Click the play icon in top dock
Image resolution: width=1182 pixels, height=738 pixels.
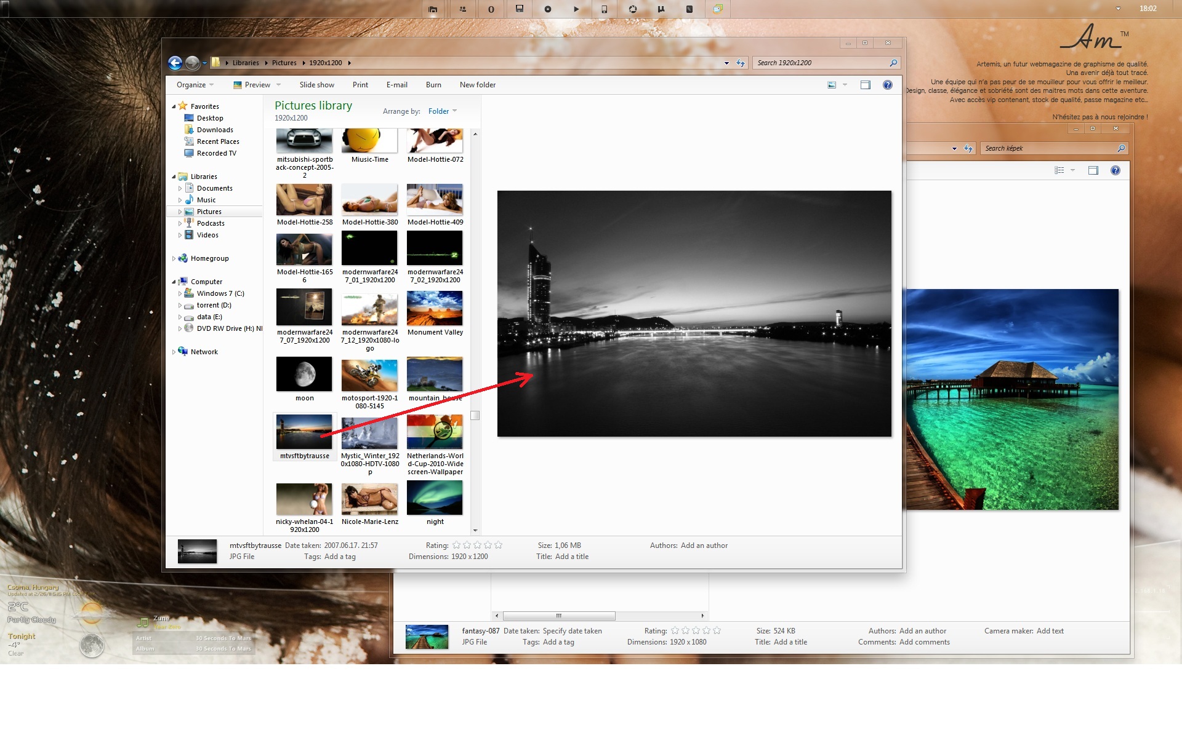[576, 9]
